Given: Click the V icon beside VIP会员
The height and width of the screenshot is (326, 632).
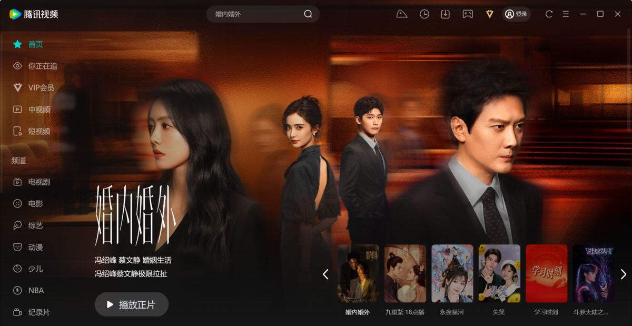Looking at the screenshot, I should (17, 87).
